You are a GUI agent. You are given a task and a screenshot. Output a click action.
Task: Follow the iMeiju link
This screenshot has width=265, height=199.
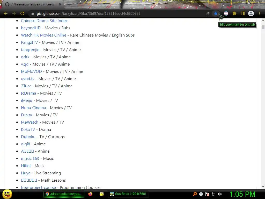tap(27, 101)
